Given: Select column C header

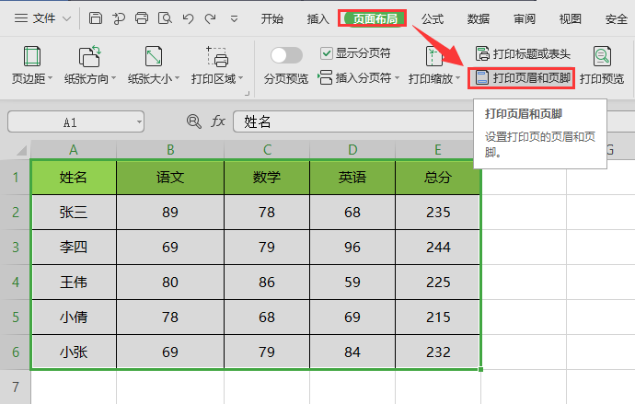Looking at the screenshot, I should click(267, 150).
